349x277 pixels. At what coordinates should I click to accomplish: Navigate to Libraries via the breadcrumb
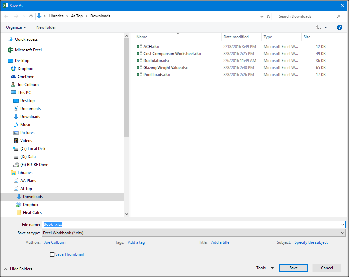56,16
